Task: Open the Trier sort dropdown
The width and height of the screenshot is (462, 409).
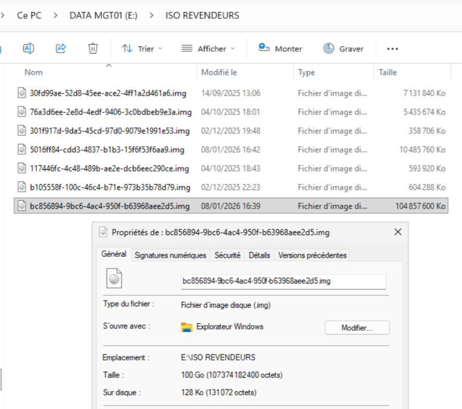Action: point(142,48)
